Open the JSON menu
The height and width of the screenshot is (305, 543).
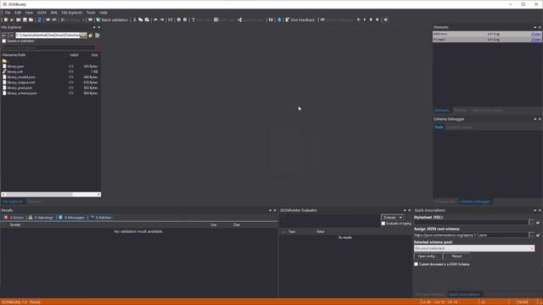[42, 13]
